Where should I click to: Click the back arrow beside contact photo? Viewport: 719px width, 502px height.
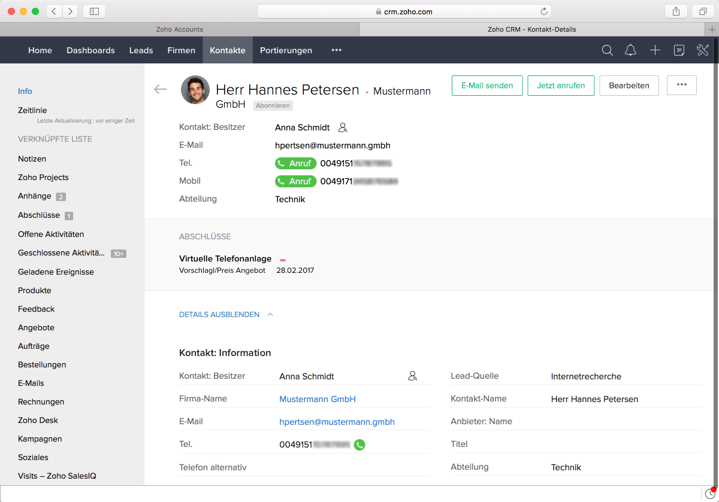(160, 89)
